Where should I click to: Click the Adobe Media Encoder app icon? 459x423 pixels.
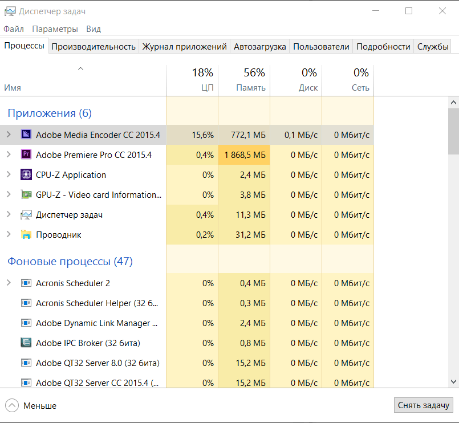coord(26,135)
